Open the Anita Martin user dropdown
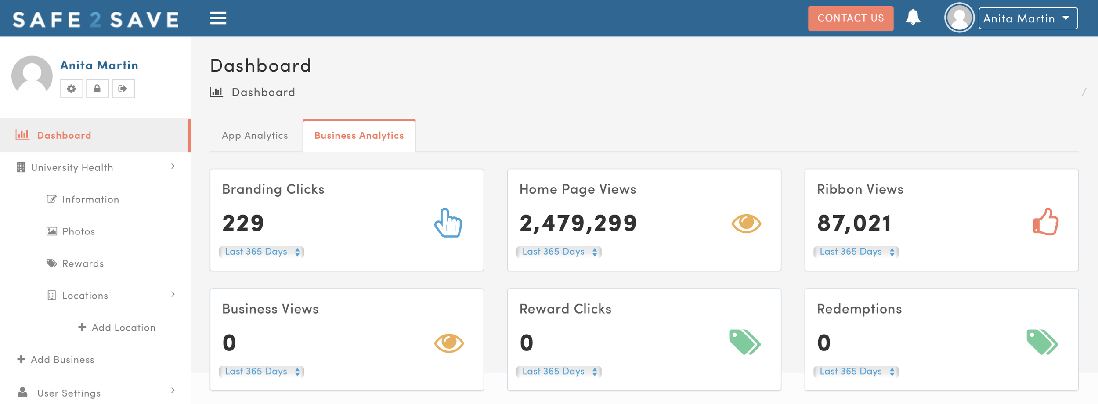Image resolution: width=1098 pixels, height=404 pixels. 1028,18
